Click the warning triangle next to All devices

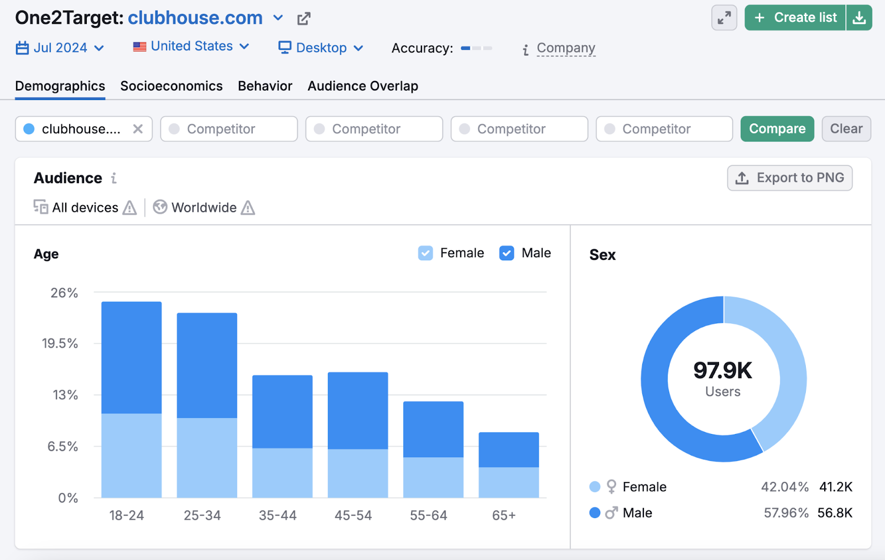point(129,208)
